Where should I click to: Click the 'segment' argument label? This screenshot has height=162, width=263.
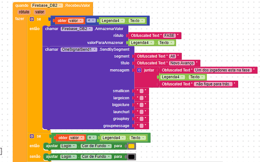click(122, 56)
